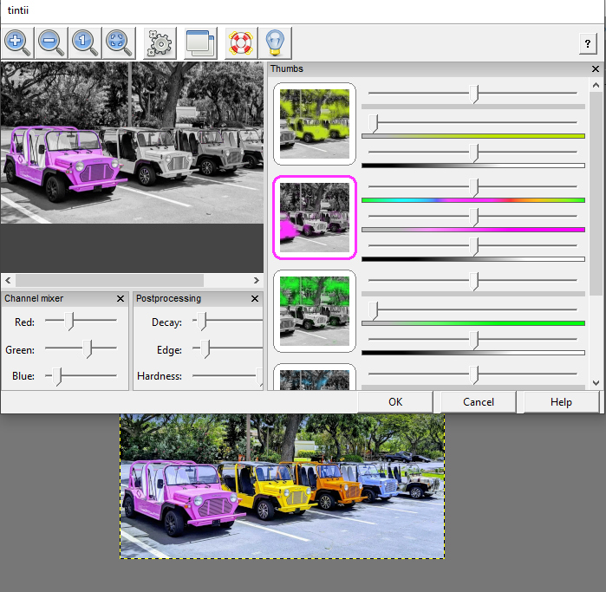Click the windows layout icon
This screenshot has height=592, width=606.
tap(200, 42)
